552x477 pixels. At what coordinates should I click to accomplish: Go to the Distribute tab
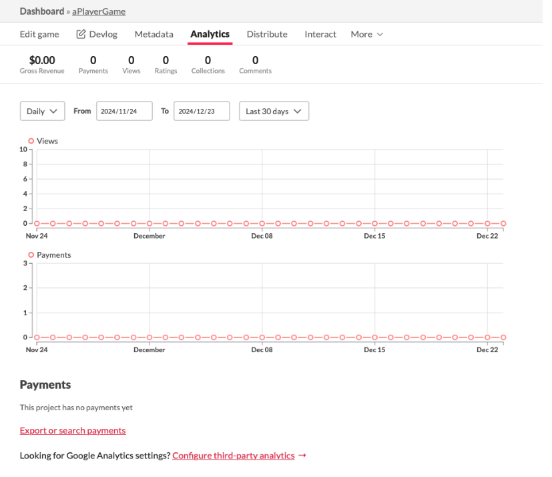pyautogui.click(x=267, y=34)
